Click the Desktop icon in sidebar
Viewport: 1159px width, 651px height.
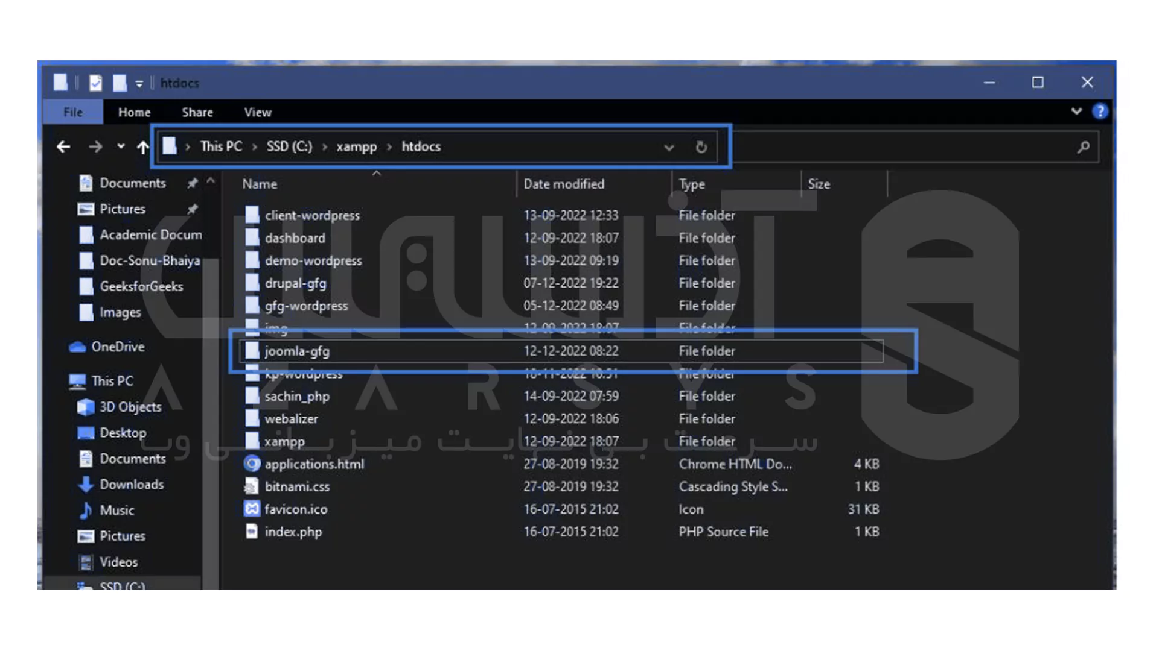point(86,433)
